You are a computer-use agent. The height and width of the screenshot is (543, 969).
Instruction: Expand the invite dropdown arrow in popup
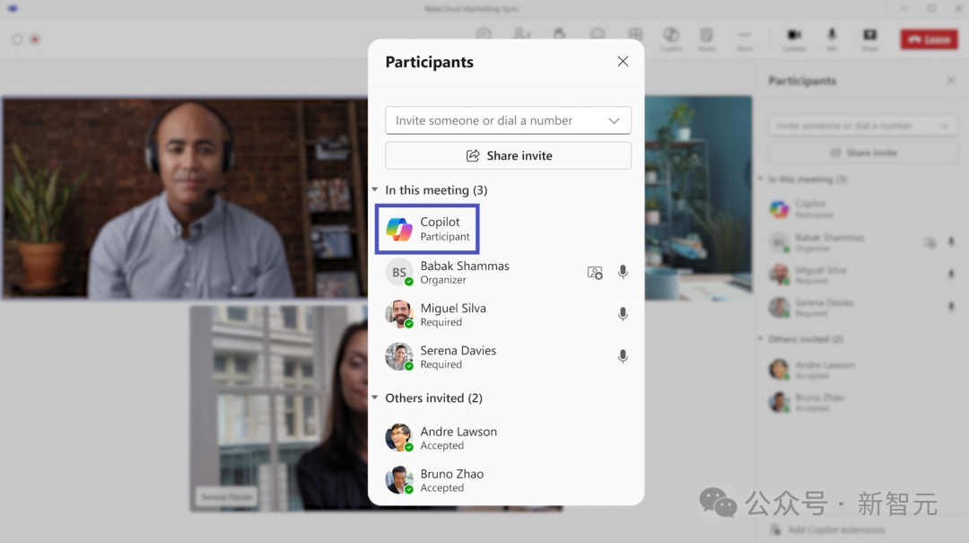(614, 120)
